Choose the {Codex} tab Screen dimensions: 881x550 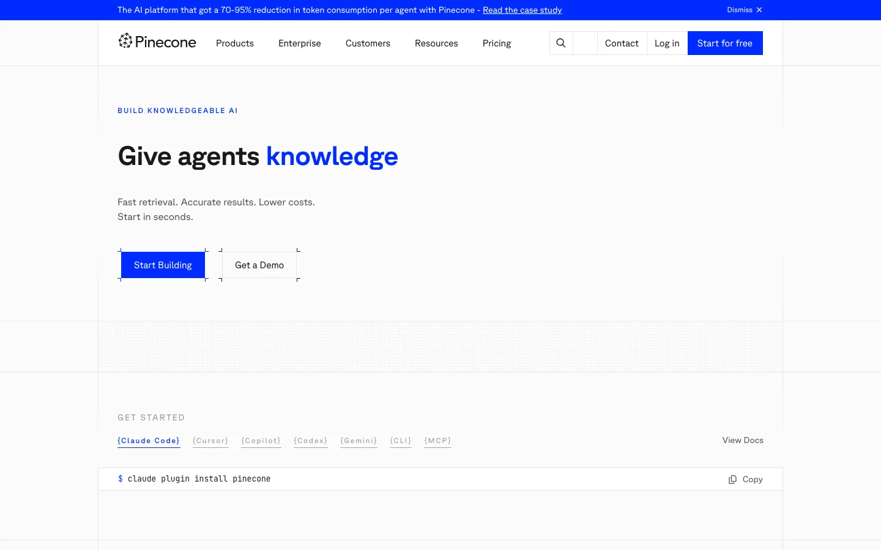pyautogui.click(x=311, y=441)
